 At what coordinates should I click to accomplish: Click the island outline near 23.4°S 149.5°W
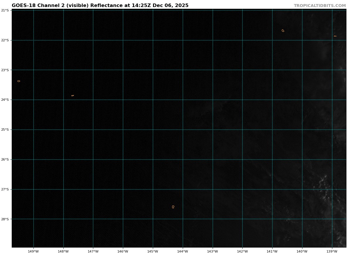(19, 81)
